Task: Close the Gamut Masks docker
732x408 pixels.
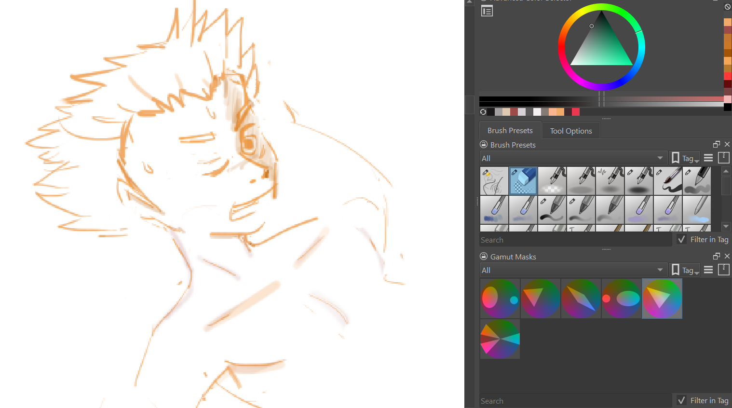Action: [727, 256]
